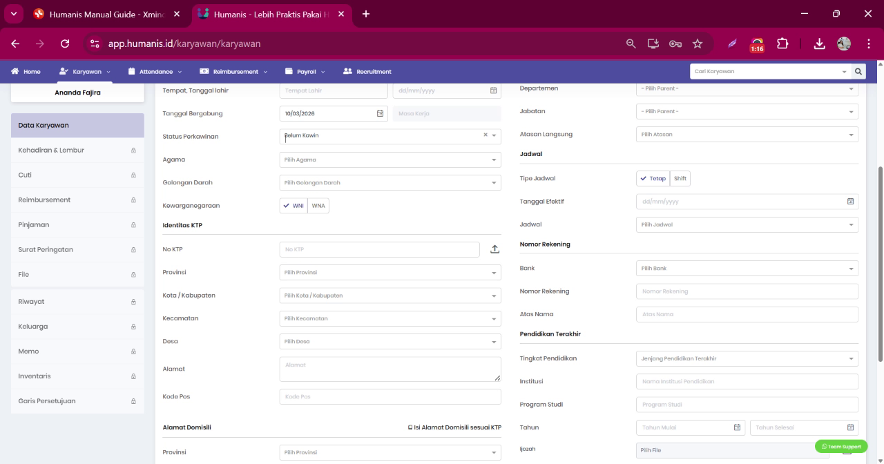Screen dimensions: 884x464
Task: Select WNA nationality option
Action: coord(318,206)
